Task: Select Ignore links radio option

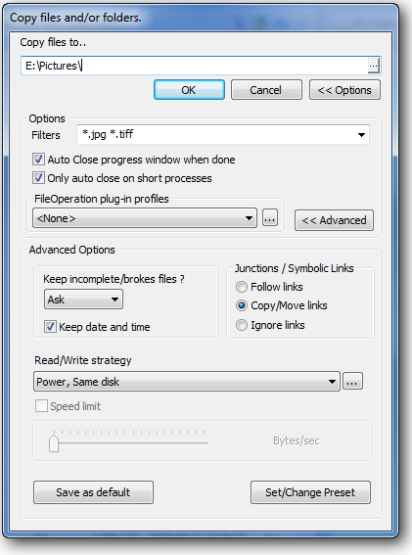Action: (242, 325)
